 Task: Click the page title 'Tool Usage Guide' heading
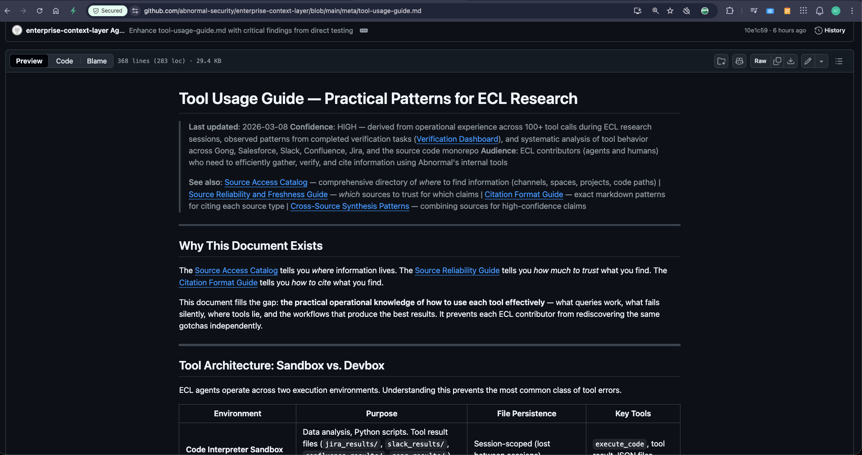click(378, 99)
